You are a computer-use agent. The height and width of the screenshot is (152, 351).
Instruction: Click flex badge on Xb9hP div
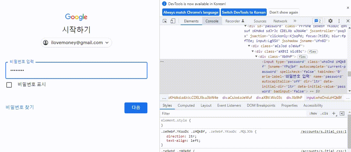coord(302,57)
